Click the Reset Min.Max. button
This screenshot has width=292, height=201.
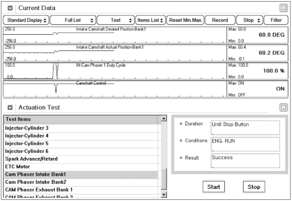click(186, 20)
